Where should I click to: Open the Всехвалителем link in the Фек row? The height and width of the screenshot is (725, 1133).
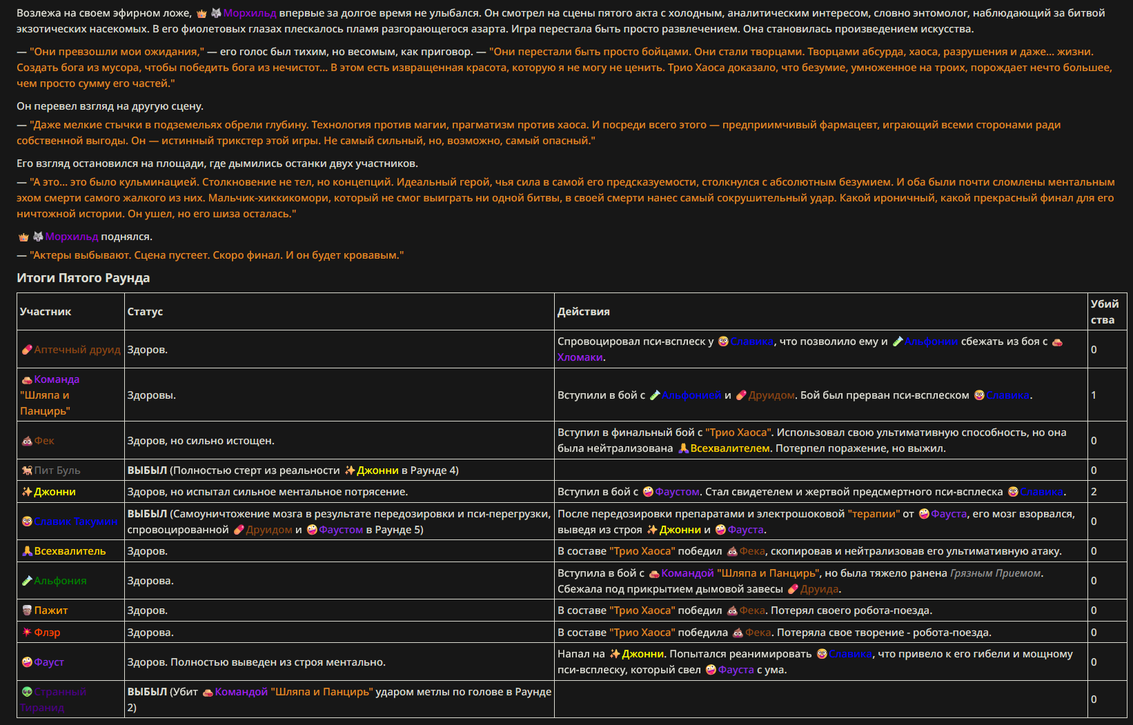(x=730, y=448)
